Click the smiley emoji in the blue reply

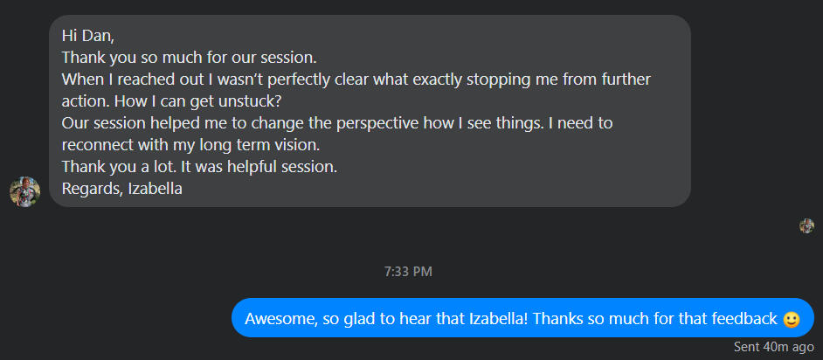pyautogui.click(x=792, y=319)
